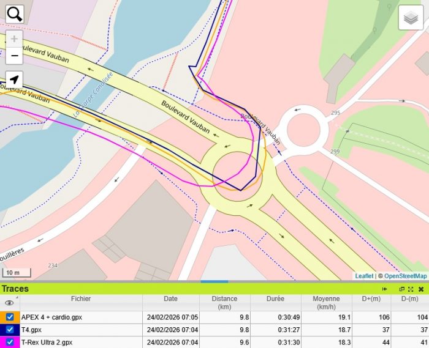Detach the Traces panel into a window
429x348 pixels.
(x=402, y=289)
